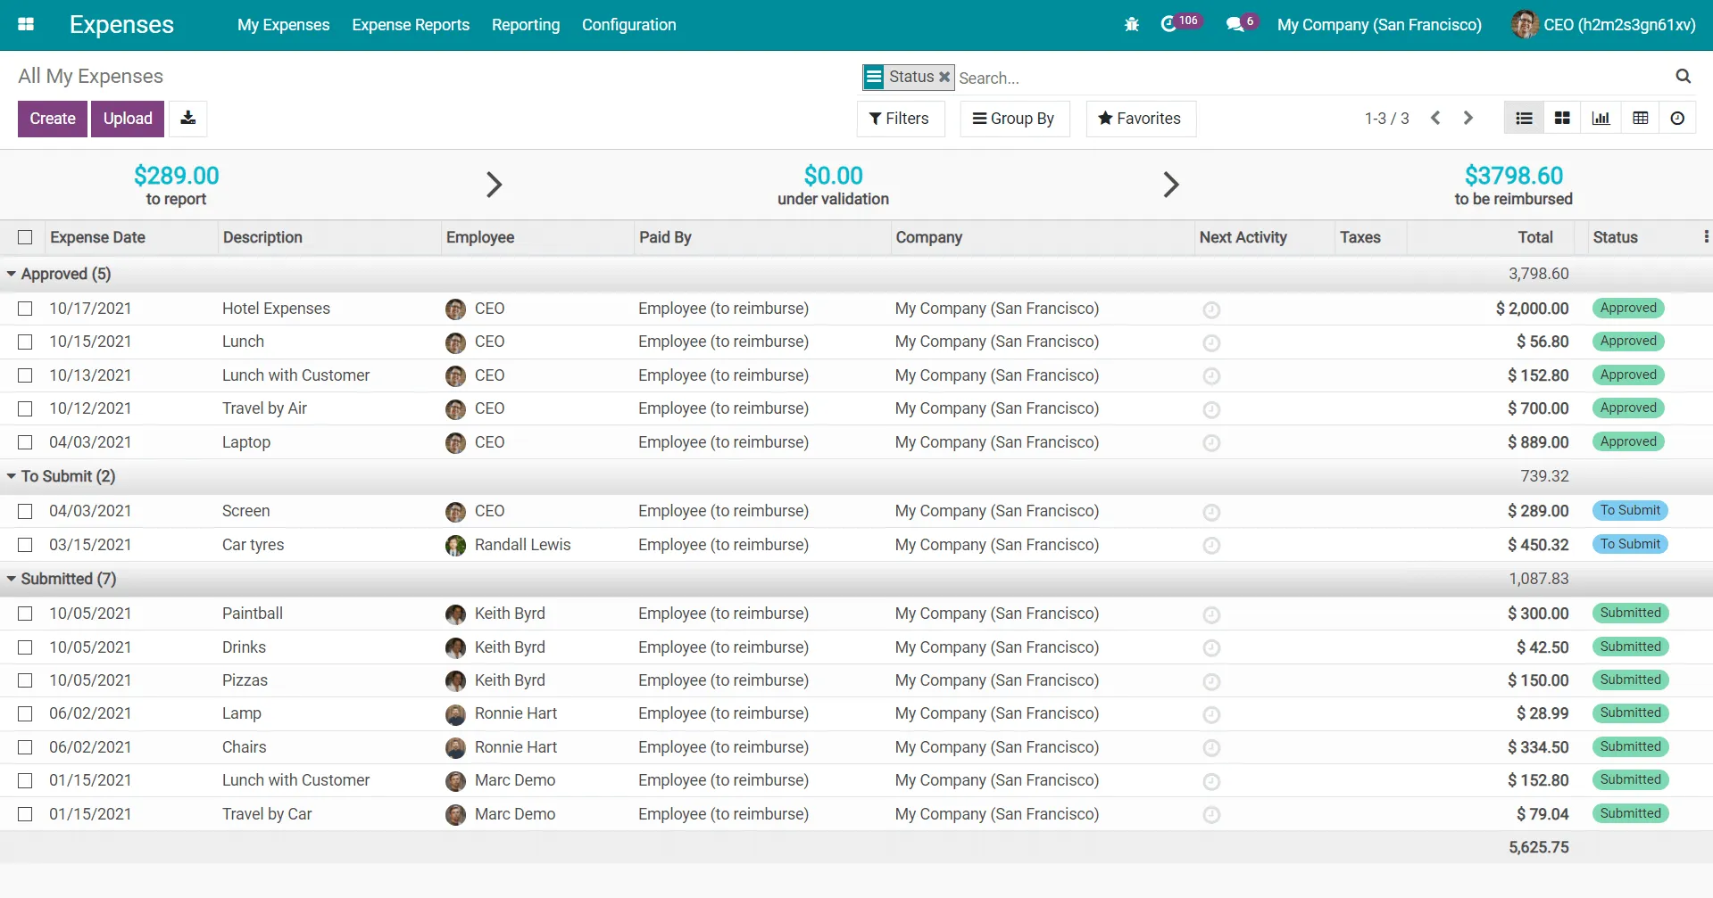Toggle the select-all header checkbox
Screen dimensions: 1713x898
coord(25,237)
